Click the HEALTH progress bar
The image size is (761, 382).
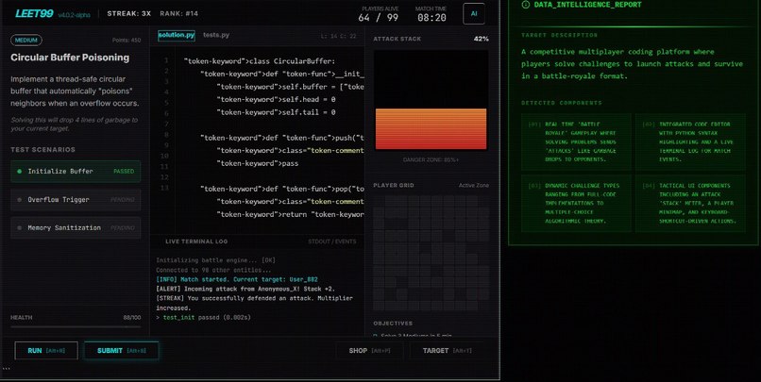[76, 326]
